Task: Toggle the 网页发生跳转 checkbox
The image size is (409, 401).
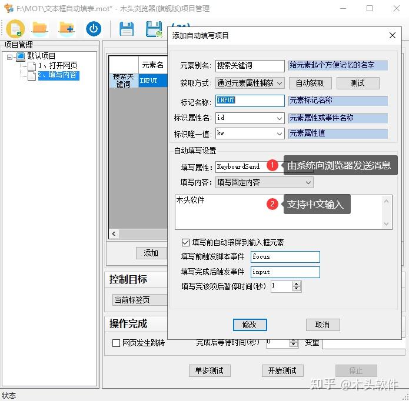Action: (x=116, y=343)
